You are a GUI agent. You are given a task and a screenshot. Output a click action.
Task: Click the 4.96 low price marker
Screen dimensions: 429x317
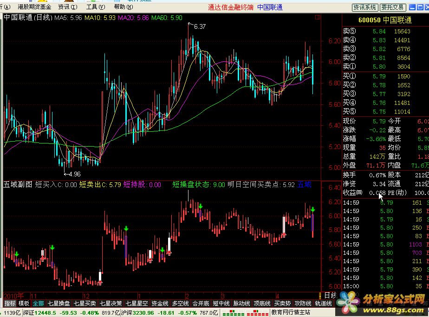coord(75,174)
